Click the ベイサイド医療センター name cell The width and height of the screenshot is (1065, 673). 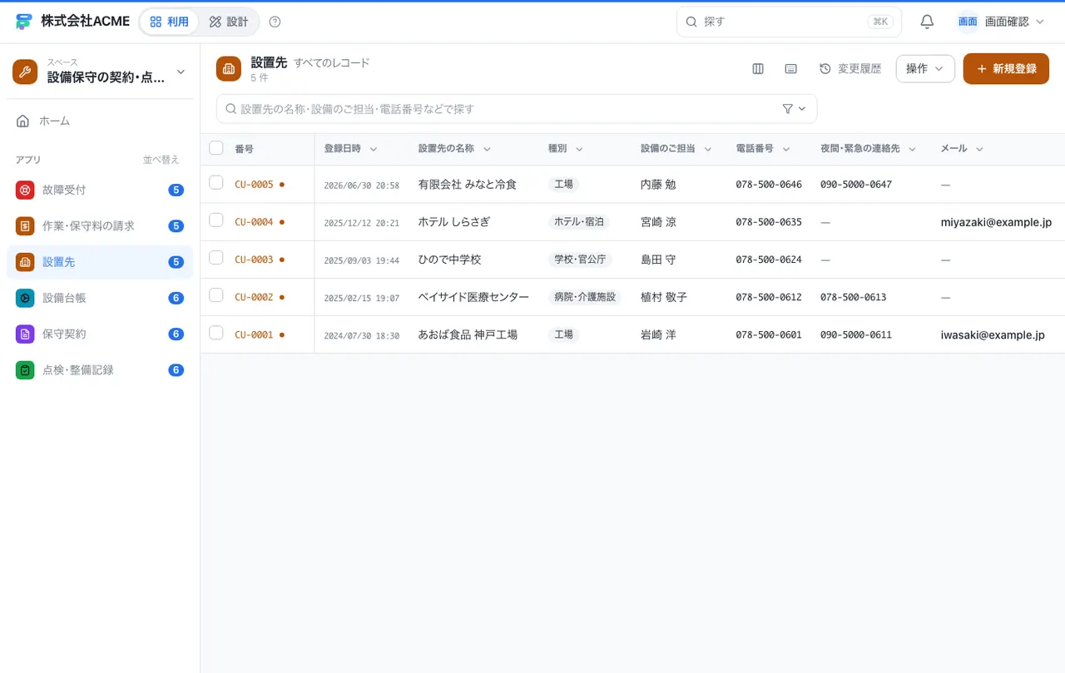pyautogui.click(x=473, y=297)
